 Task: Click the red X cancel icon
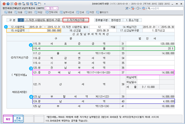pos(16,4)
